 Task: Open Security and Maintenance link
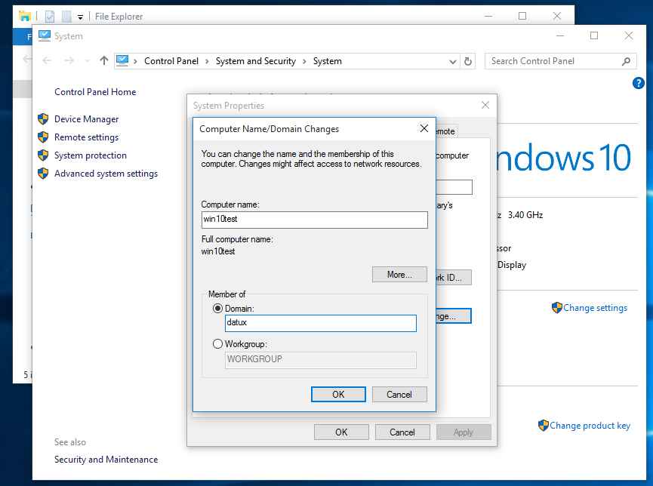pos(106,460)
